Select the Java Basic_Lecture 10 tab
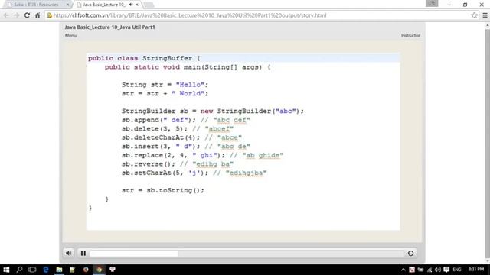The height and width of the screenshot is (275, 490). point(104,5)
